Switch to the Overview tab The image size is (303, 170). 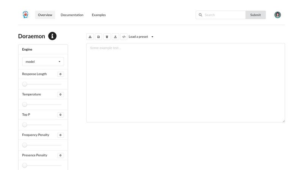pyautogui.click(x=45, y=15)
